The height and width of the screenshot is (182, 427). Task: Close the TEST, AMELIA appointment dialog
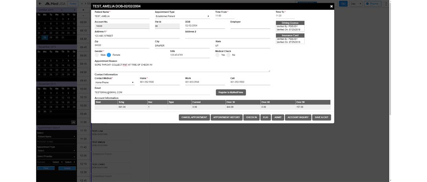coord(331,6)
